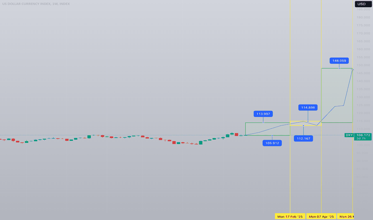
Task: Select the 112.167 price label
Action: [x=303, y=138]
